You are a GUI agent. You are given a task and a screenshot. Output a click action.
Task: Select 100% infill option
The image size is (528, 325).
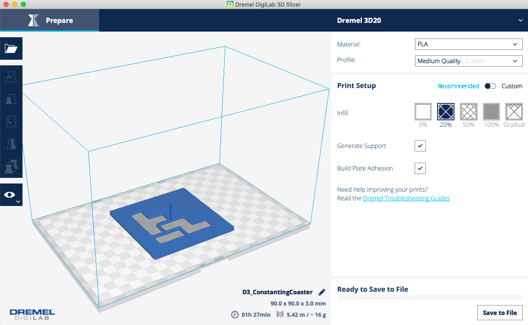[491, 112]
